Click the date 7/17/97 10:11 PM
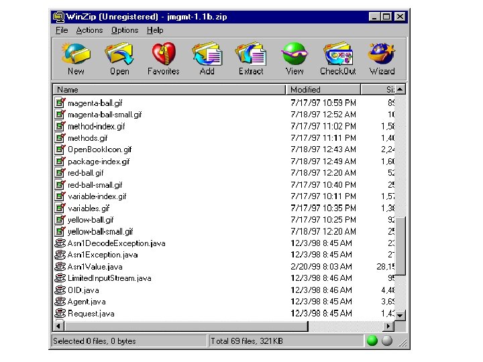 pos(323,196)
